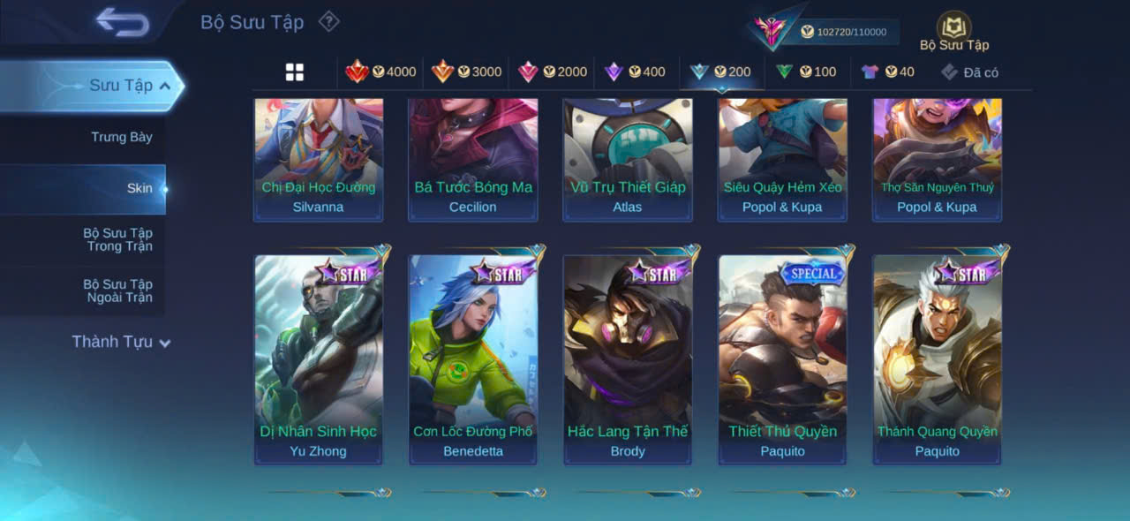Filter by green 100-point tier

pyautogui.click(x=805, y=72)
